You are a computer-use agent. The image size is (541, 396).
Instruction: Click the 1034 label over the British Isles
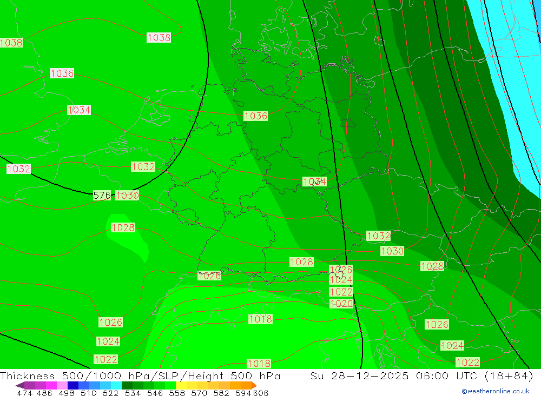tap(79, 110)
